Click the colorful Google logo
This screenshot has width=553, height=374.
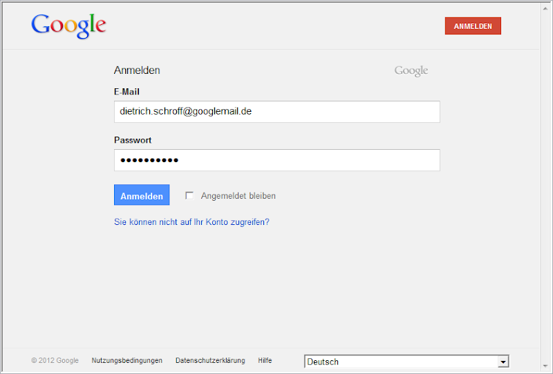click(68, 26)
